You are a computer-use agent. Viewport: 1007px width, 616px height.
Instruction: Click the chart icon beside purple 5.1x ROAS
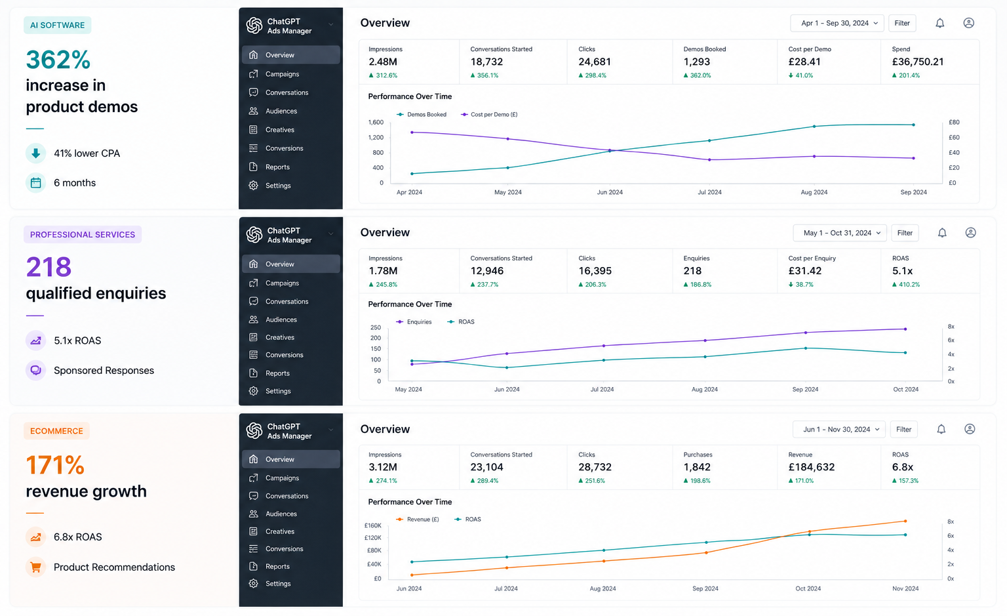pyautogui.click(x=36, y=340)
